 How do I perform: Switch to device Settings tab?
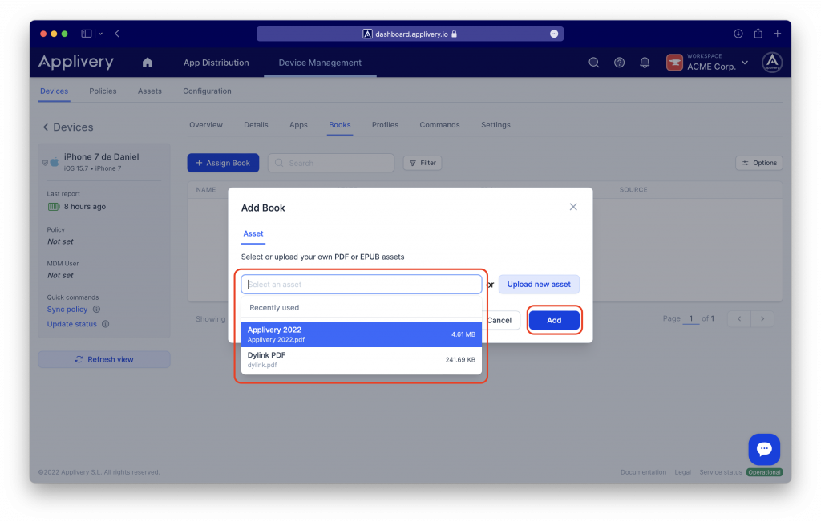[x=495, y=124]
